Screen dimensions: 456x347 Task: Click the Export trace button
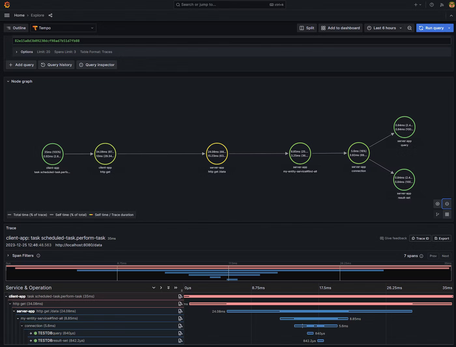(441, 238)
